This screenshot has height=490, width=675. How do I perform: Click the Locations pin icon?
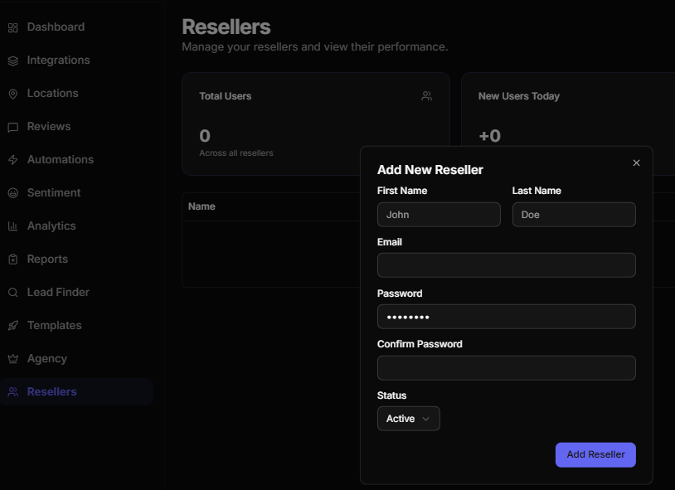12,94
